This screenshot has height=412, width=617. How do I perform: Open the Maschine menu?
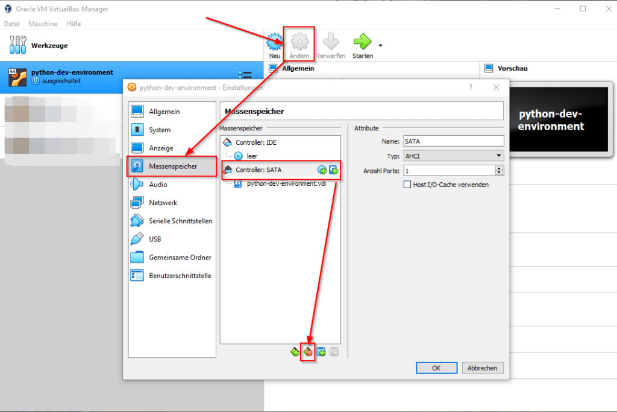pos(43,24)
